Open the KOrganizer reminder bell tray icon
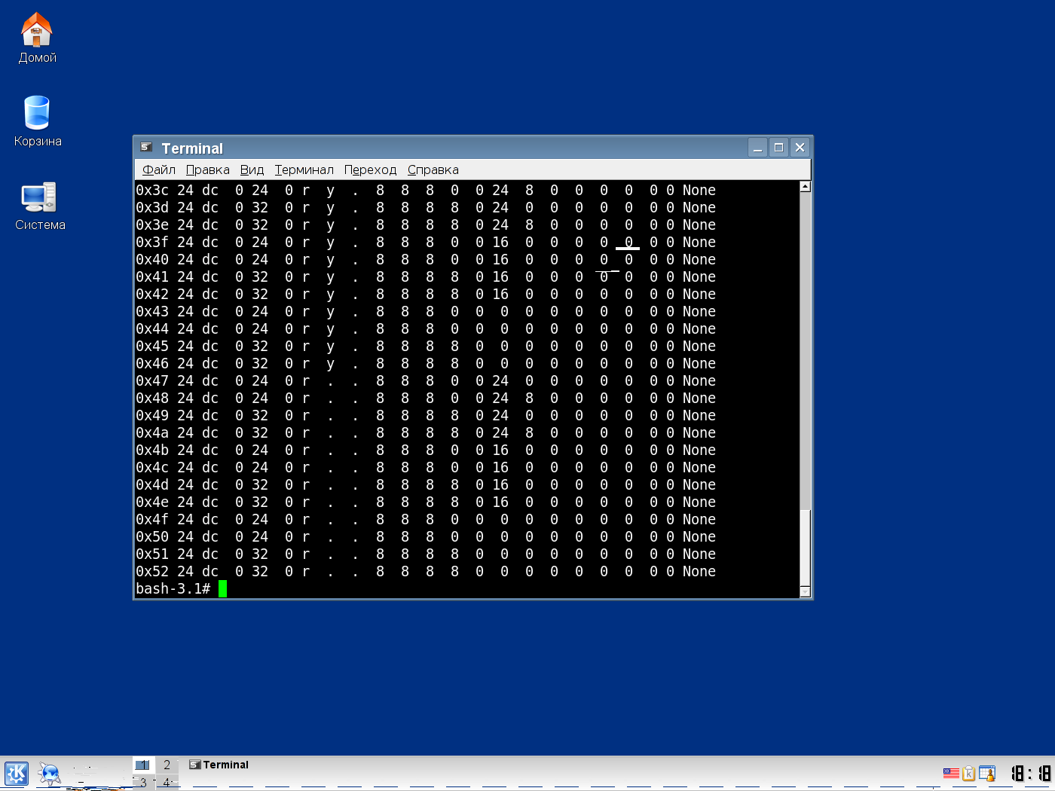Viewport: 1055px width, 791px height. click(x=987, y=773)
